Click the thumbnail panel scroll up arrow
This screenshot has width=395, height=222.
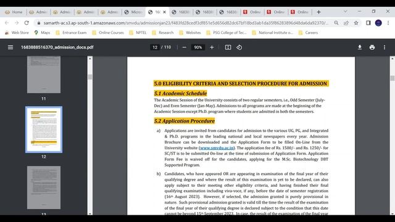[90, 59]
